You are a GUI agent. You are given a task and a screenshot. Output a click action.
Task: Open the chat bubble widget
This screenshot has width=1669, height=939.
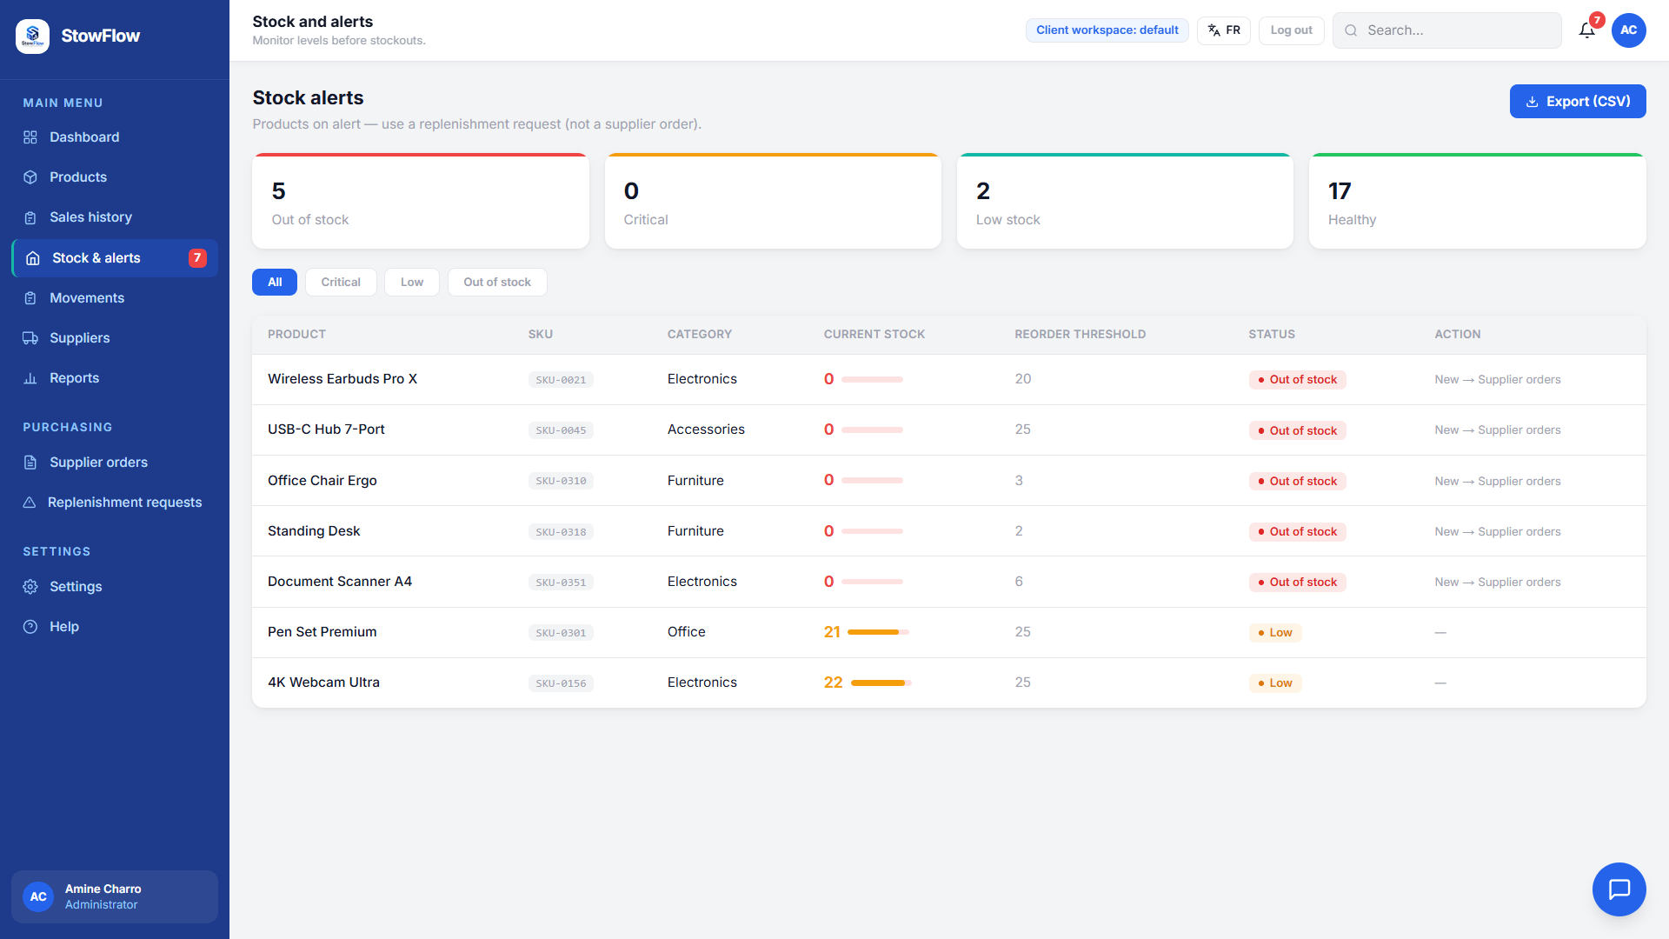(1619, 889)
